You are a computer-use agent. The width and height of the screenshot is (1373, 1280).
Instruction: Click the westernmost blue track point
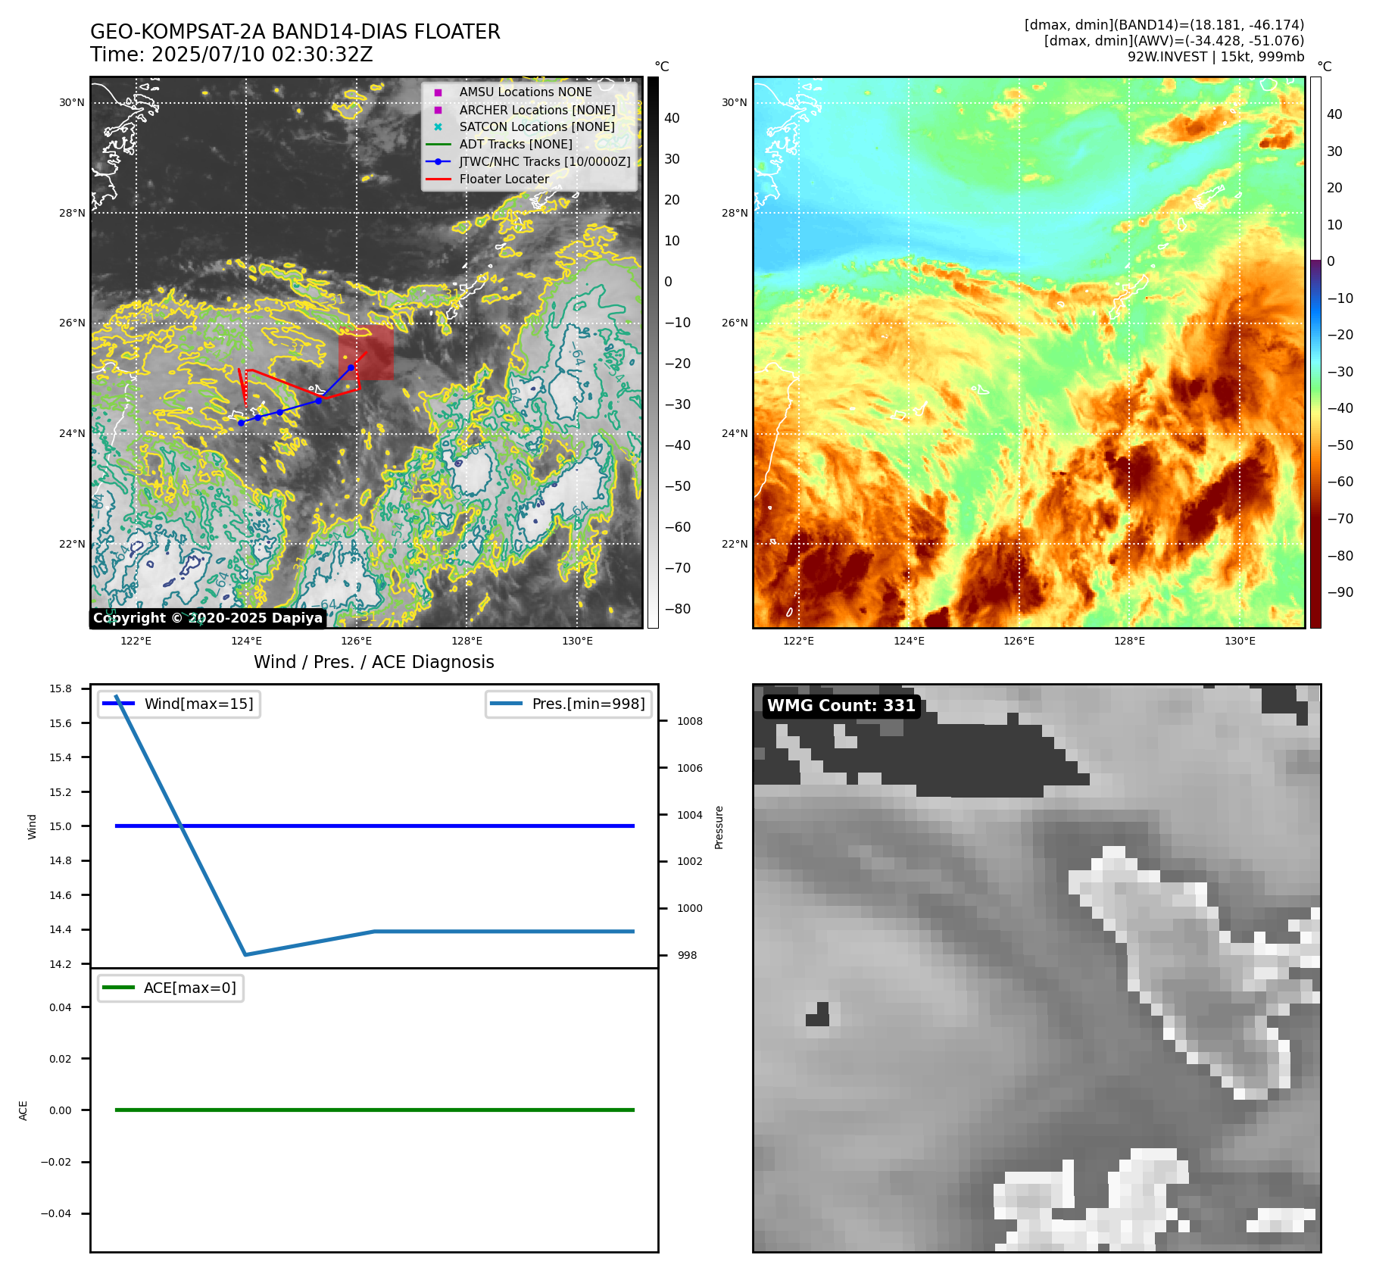[x=241, y=423]
